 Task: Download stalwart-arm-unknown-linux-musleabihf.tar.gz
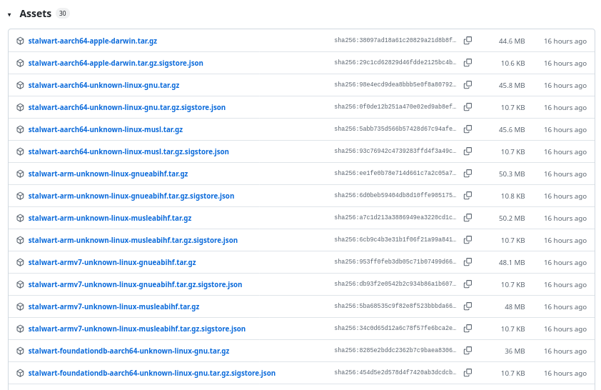pyautogui.click(x=110, y=218)
